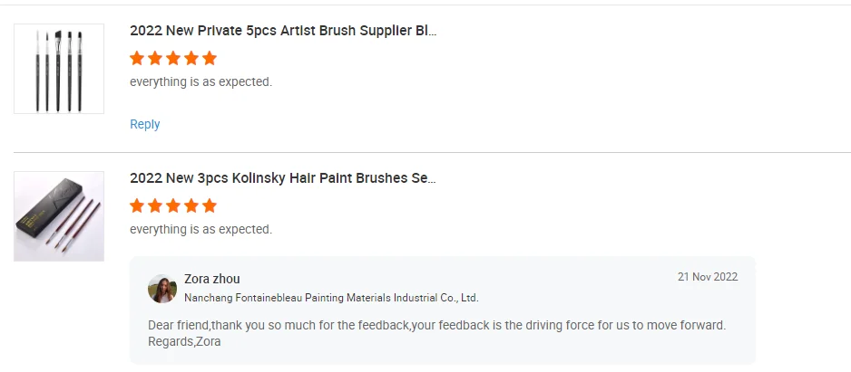Click the Kolinsky Brushes "everything is as expected" review text
Viewport: 851px width, 372px height.
tap(201, 229)
